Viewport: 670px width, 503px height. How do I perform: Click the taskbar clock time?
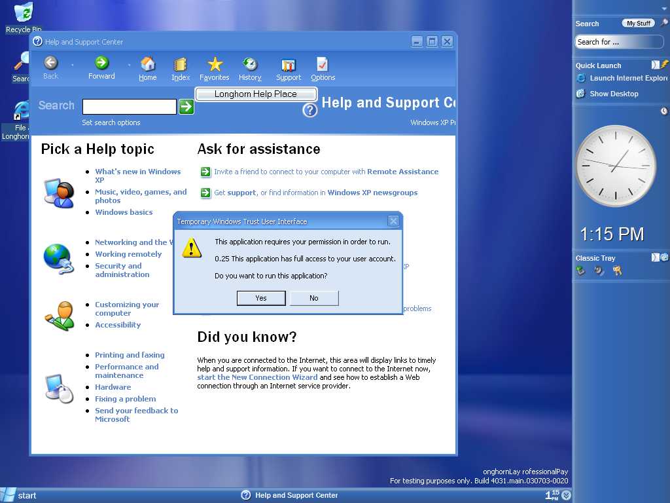(552, 495)
